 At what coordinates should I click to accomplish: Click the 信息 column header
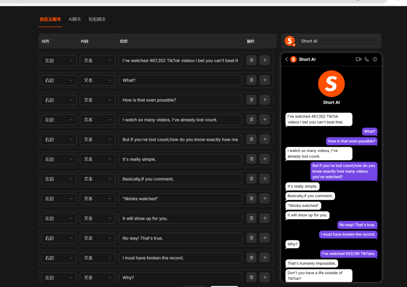(x=124, y=41)
